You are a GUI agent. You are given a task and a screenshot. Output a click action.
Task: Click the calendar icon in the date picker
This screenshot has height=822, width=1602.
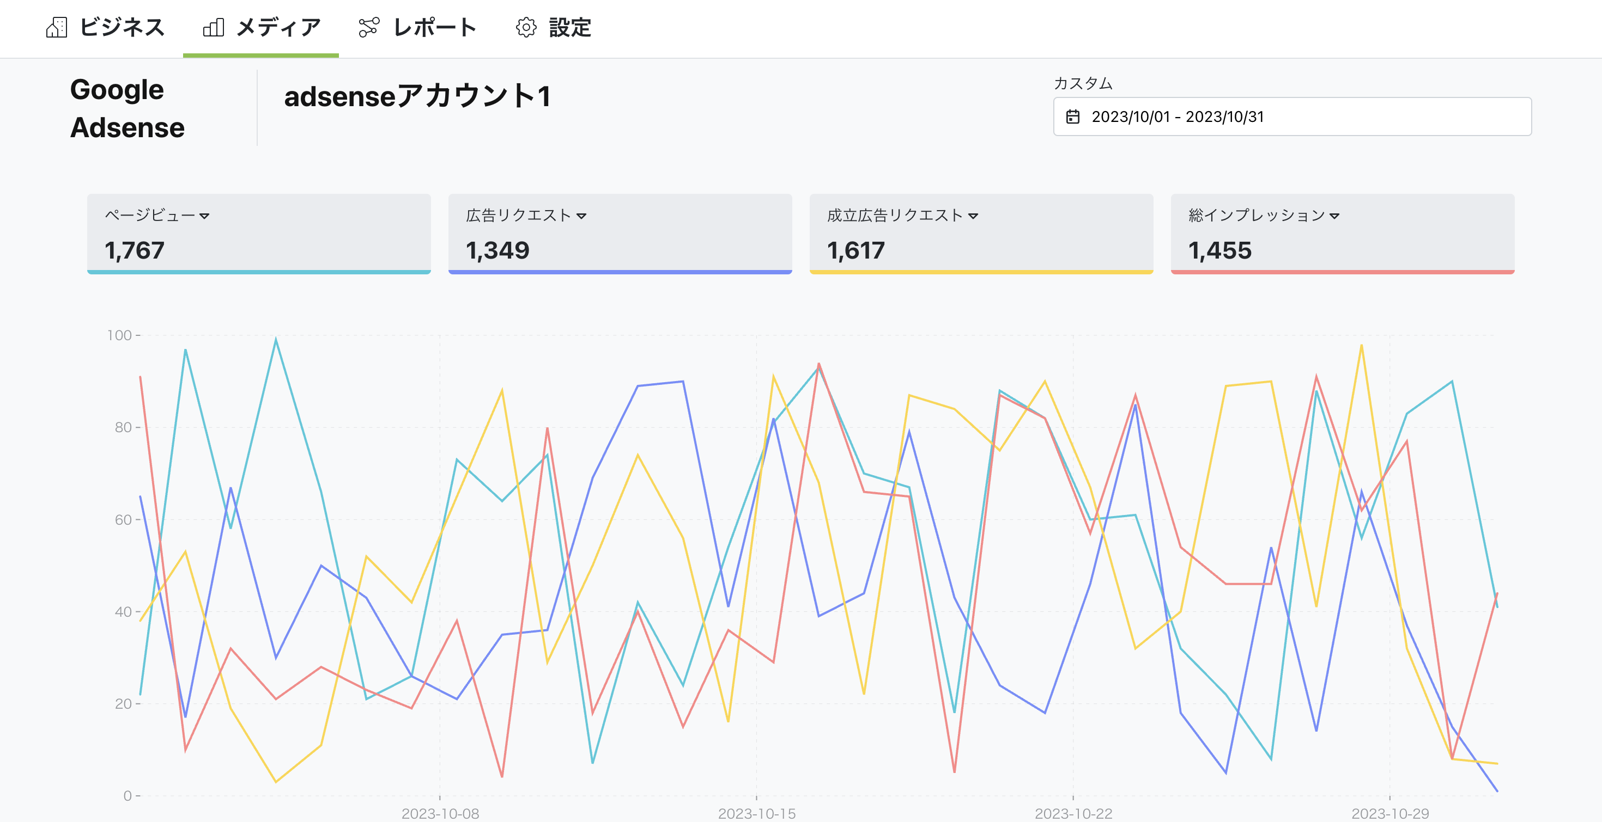point(1073,115)
